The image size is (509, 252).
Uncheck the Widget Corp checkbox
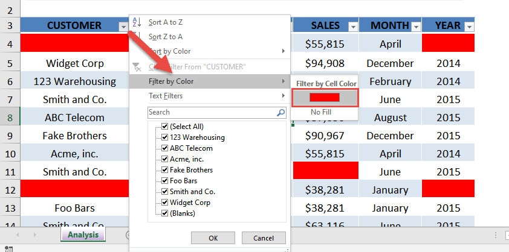point(164,203)
